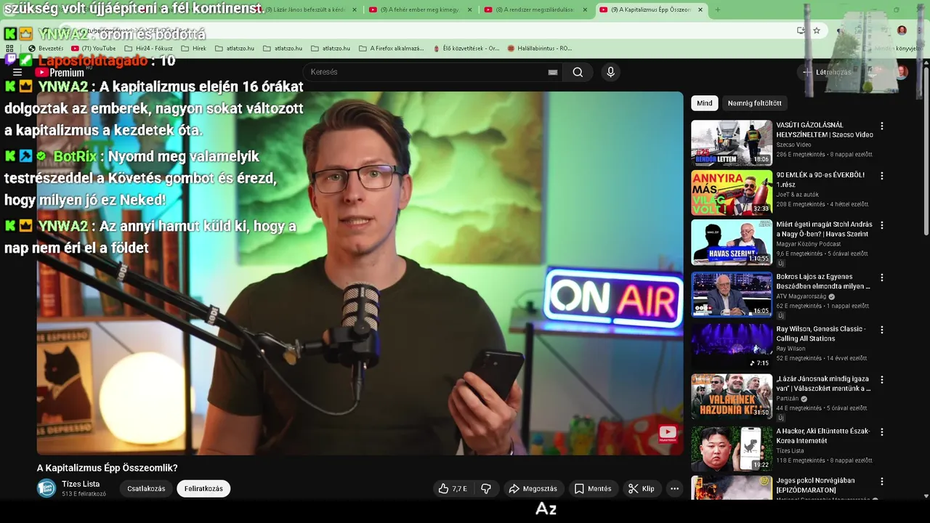Click ATV Magyarország channel name
Image resolution: width=930 pixels, height=523 pixels.
(802, 296)
